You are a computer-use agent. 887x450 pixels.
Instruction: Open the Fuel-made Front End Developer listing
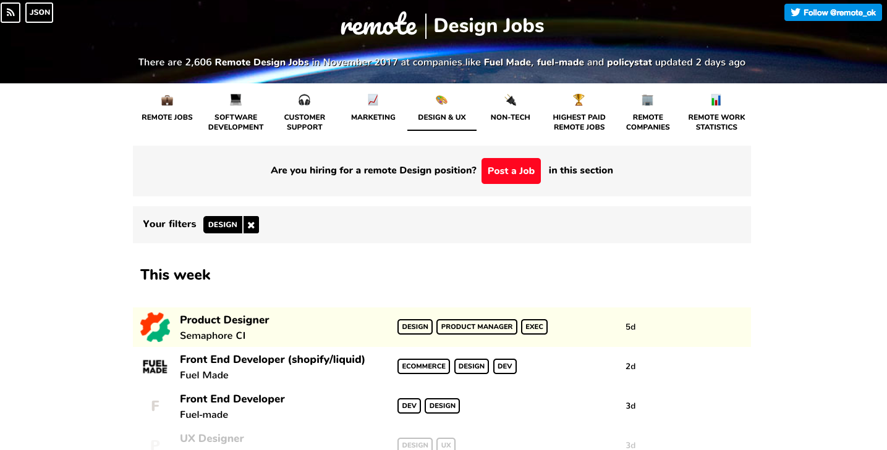(232, 399)
